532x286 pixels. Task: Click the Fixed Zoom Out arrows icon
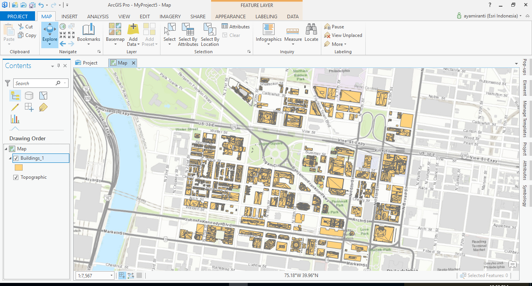coord(71,35)
